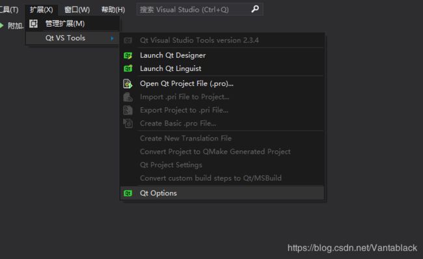The width and height of the screenshot is (423, 259).
Task: Select Import .pri File to Project...
Action: pos(222,97)
